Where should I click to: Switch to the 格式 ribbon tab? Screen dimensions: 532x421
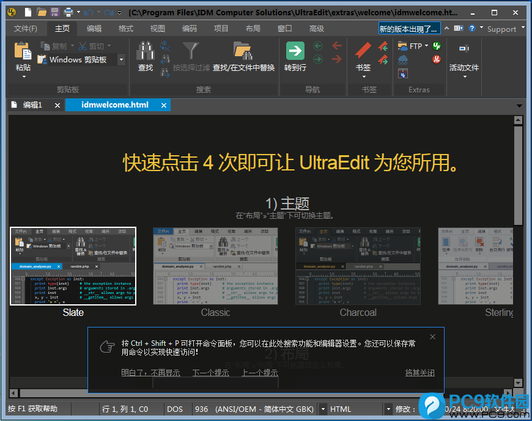click(126, 29)
